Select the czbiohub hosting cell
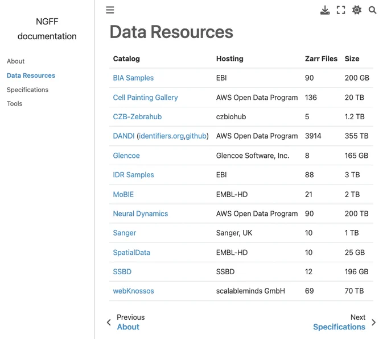The width and height of the screenshot is (387, 339). click(x=231, y=117)
